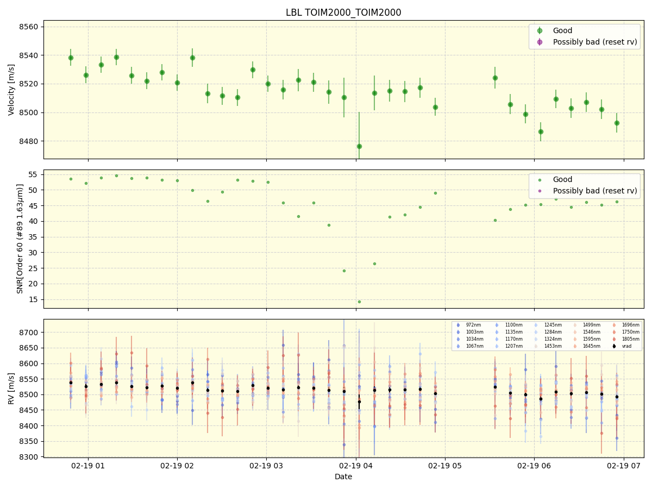
Task: Click the 02-19 04 date tick label
Action: point(356,466)
